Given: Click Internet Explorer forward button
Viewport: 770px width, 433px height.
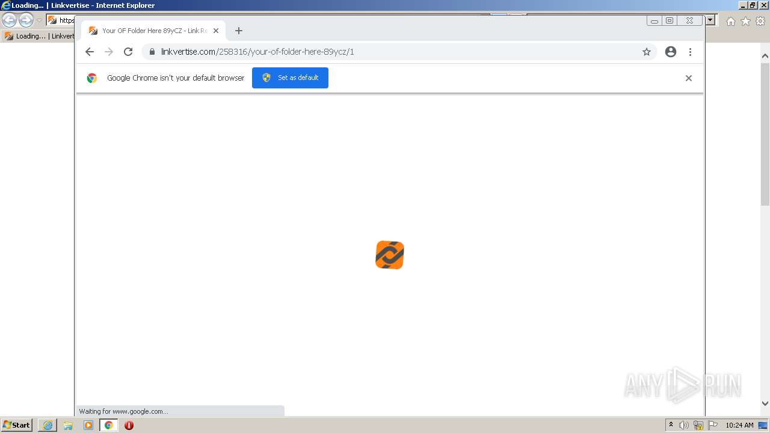Looking at the screenshot, I should pos(26,20).
